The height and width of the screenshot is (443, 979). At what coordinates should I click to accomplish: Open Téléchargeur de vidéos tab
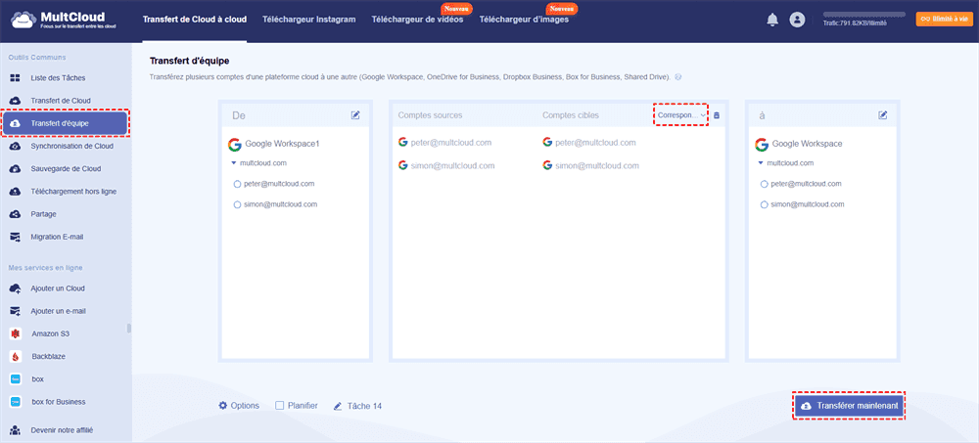[x=417, y=20]
